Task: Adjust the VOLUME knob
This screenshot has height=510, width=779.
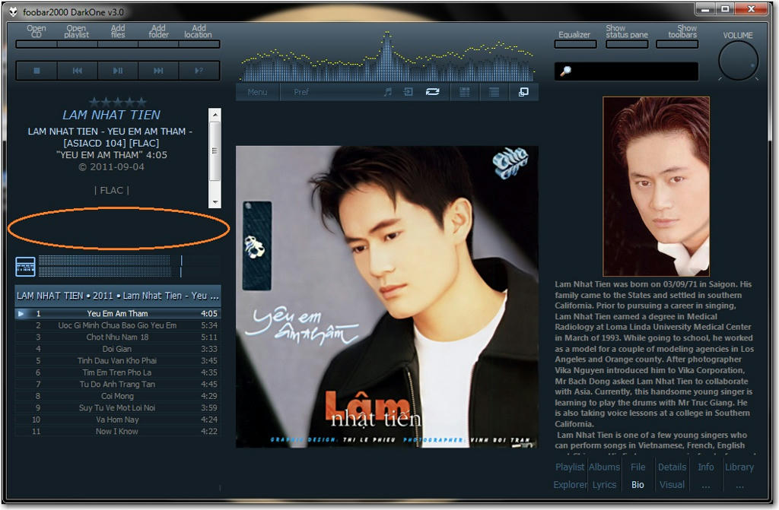Action: coord(738,61)
